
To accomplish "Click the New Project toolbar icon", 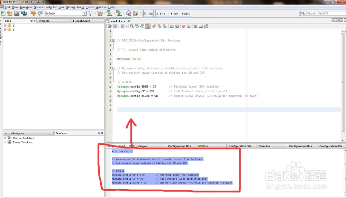I will [10, 13].
